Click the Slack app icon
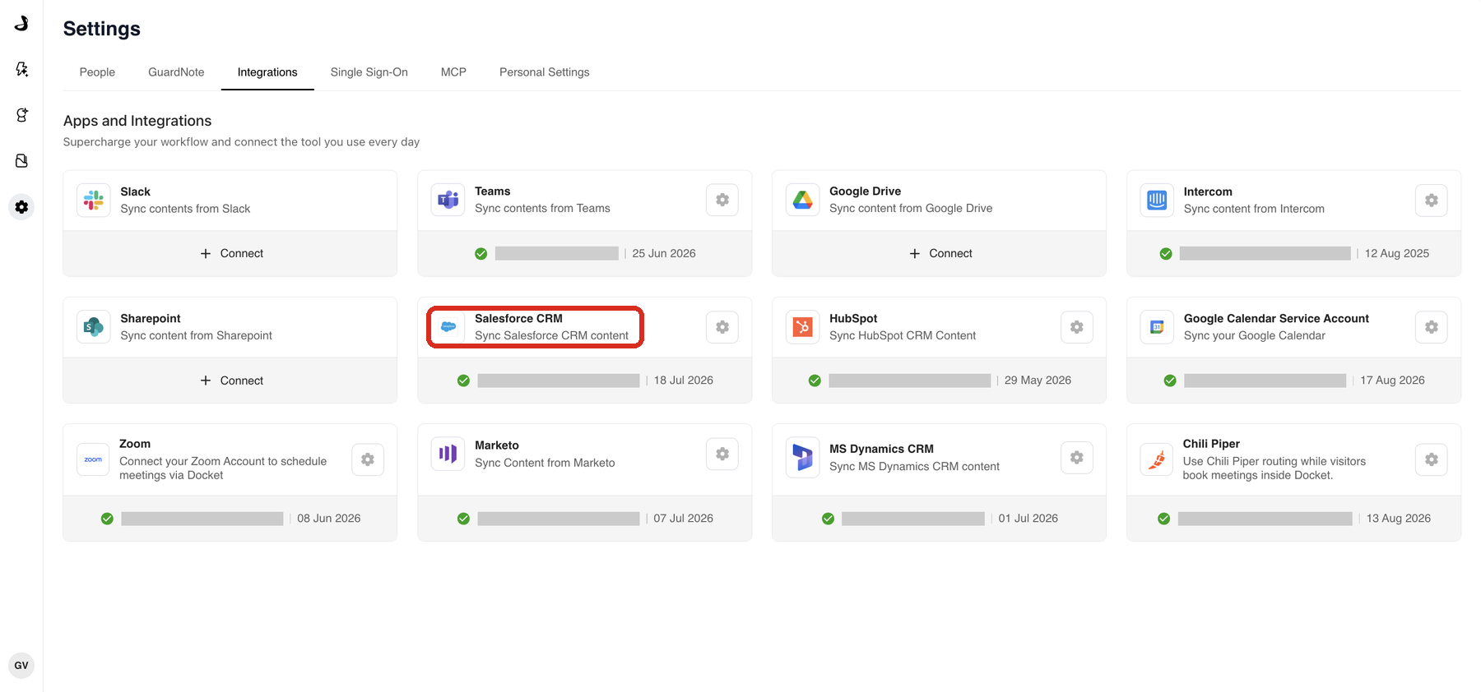Image resolution: width=1481 pixels, height=692 pixels. (94, 201)
